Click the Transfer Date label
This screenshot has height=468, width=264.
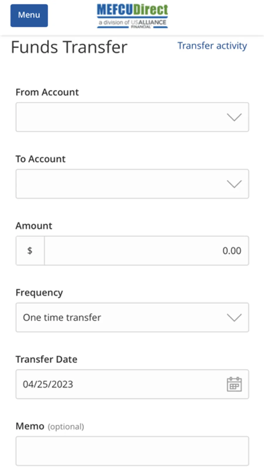point(46,359)
